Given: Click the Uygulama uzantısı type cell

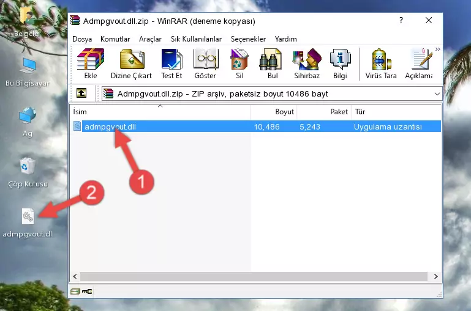Looking at the screenshot, I should 388,126.
